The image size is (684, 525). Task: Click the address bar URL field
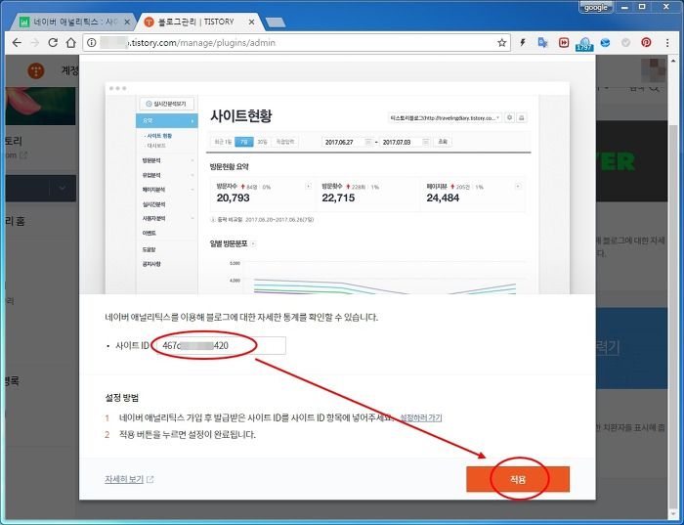[297, 43]
